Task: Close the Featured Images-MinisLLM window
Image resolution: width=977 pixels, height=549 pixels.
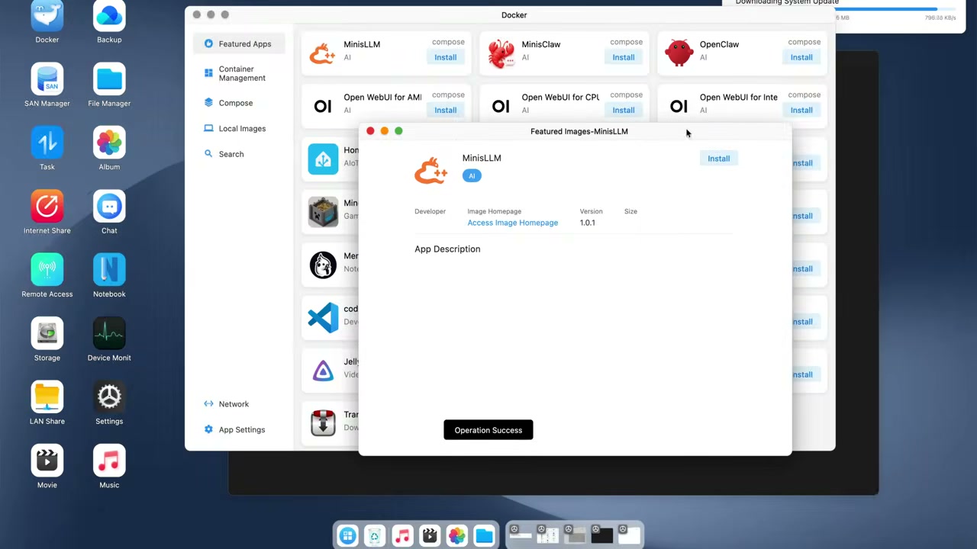Action: tap(370, 131)
